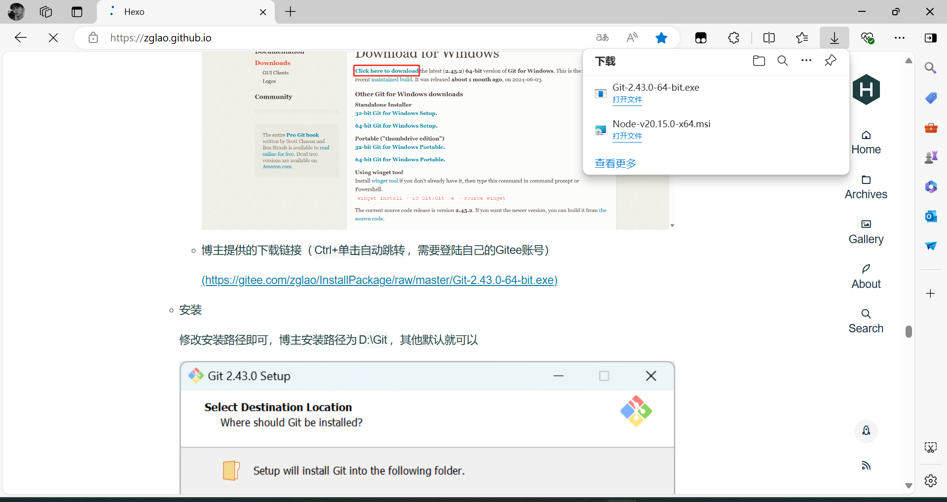Open file Git-2.43.0-64-bit.exe link

(x=627, y=100)
